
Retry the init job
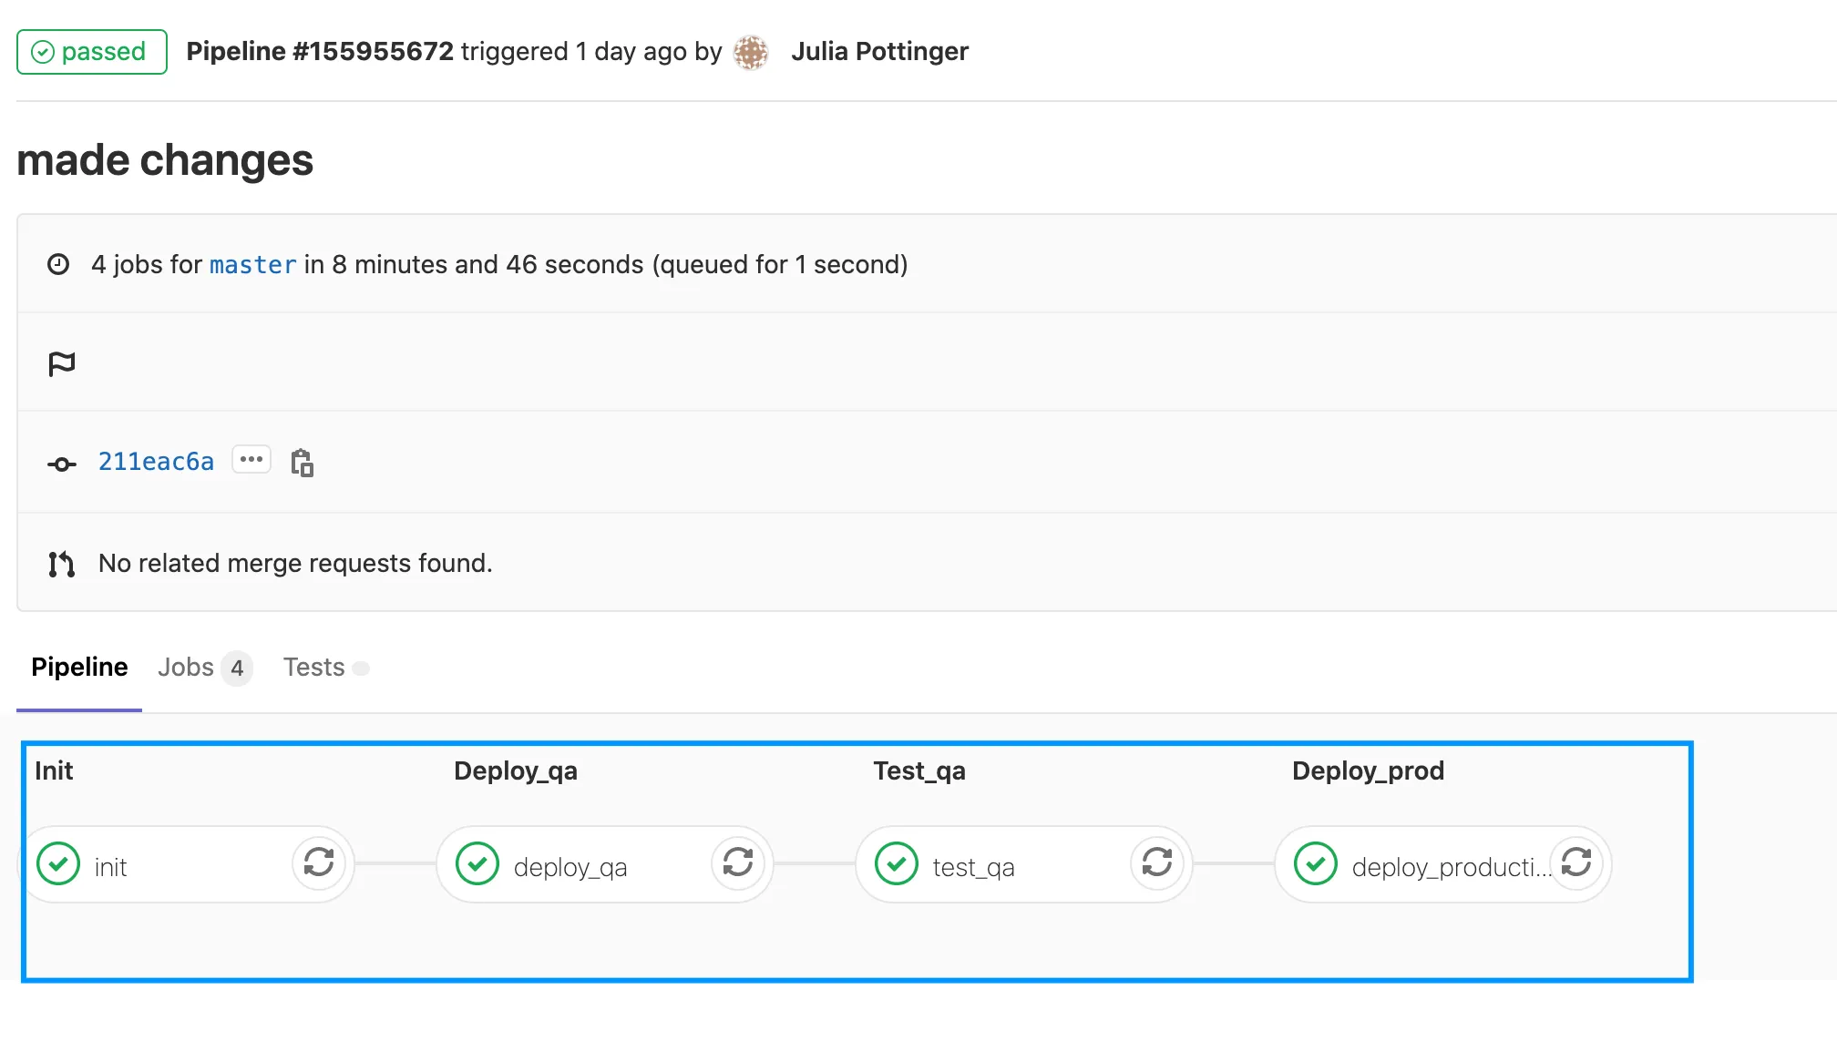tap(319, 862)
